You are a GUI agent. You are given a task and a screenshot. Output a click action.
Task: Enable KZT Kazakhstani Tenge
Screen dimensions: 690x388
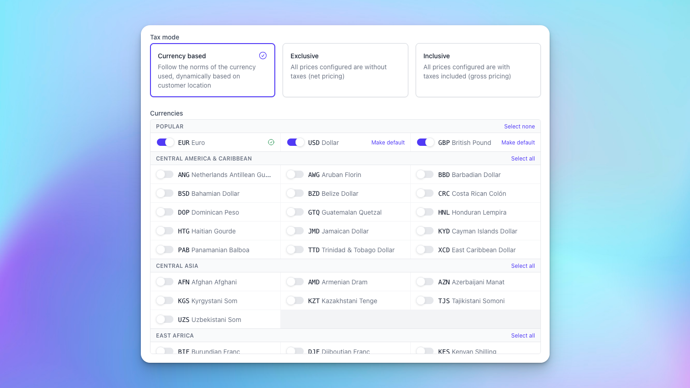coord(295,300)
